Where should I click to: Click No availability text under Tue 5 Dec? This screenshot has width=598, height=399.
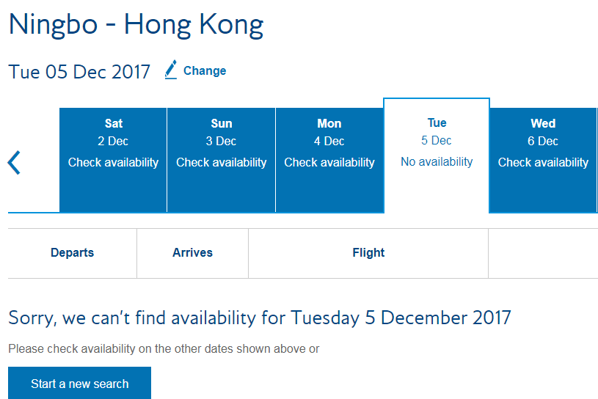[437, 161]
